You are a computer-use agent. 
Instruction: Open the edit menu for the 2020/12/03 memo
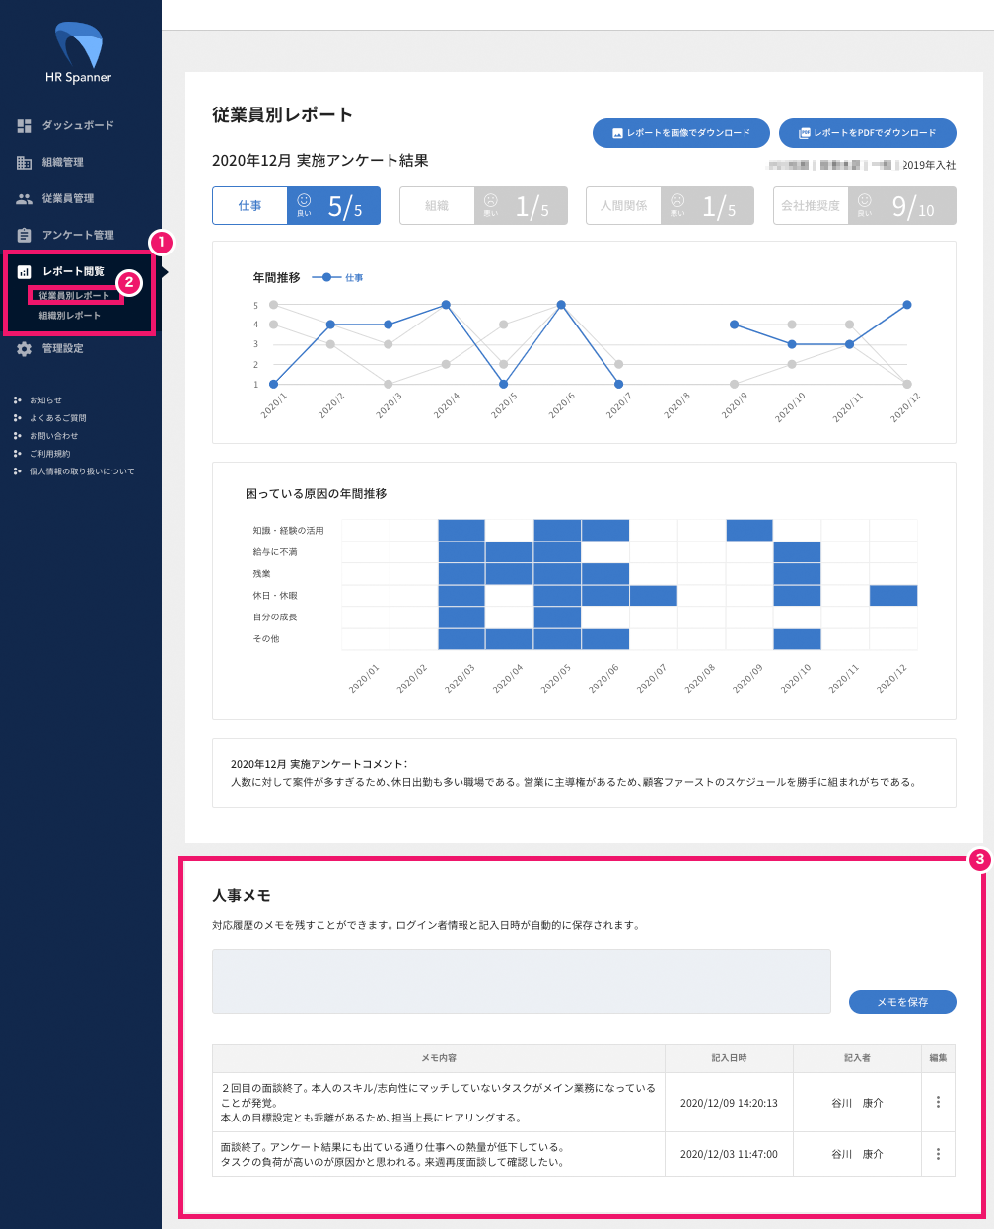pos(938,1154)
